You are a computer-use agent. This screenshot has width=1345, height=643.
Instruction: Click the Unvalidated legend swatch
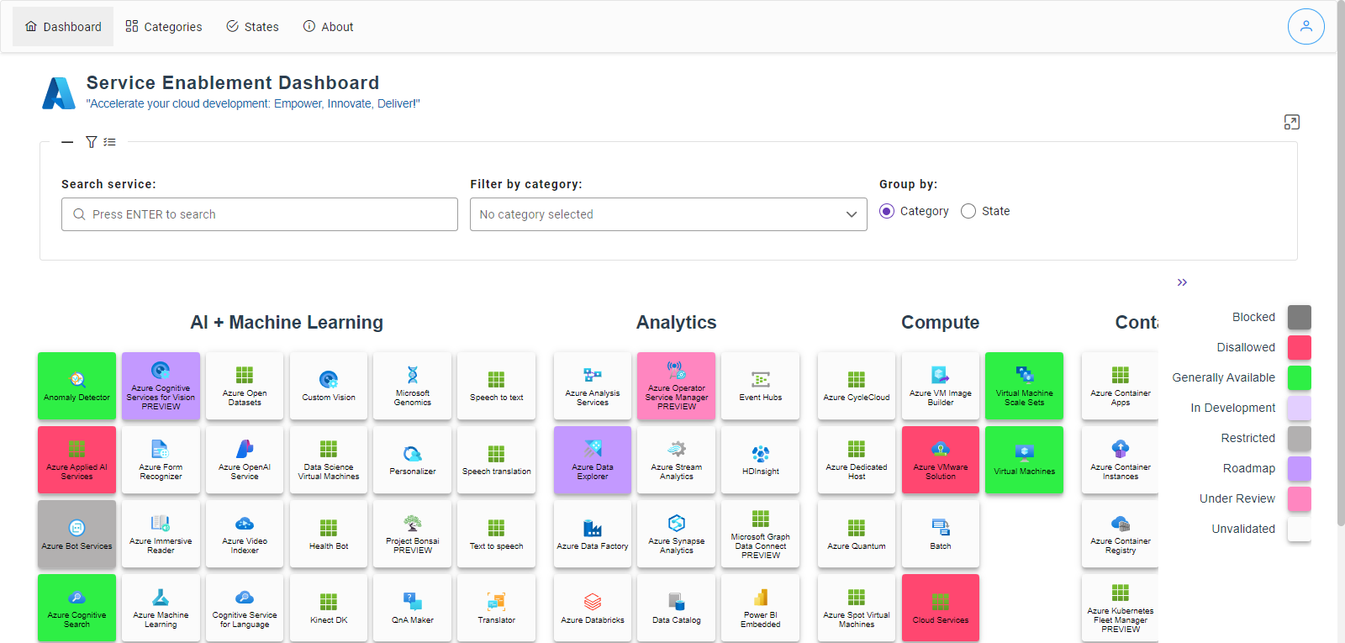(1300, 529)
